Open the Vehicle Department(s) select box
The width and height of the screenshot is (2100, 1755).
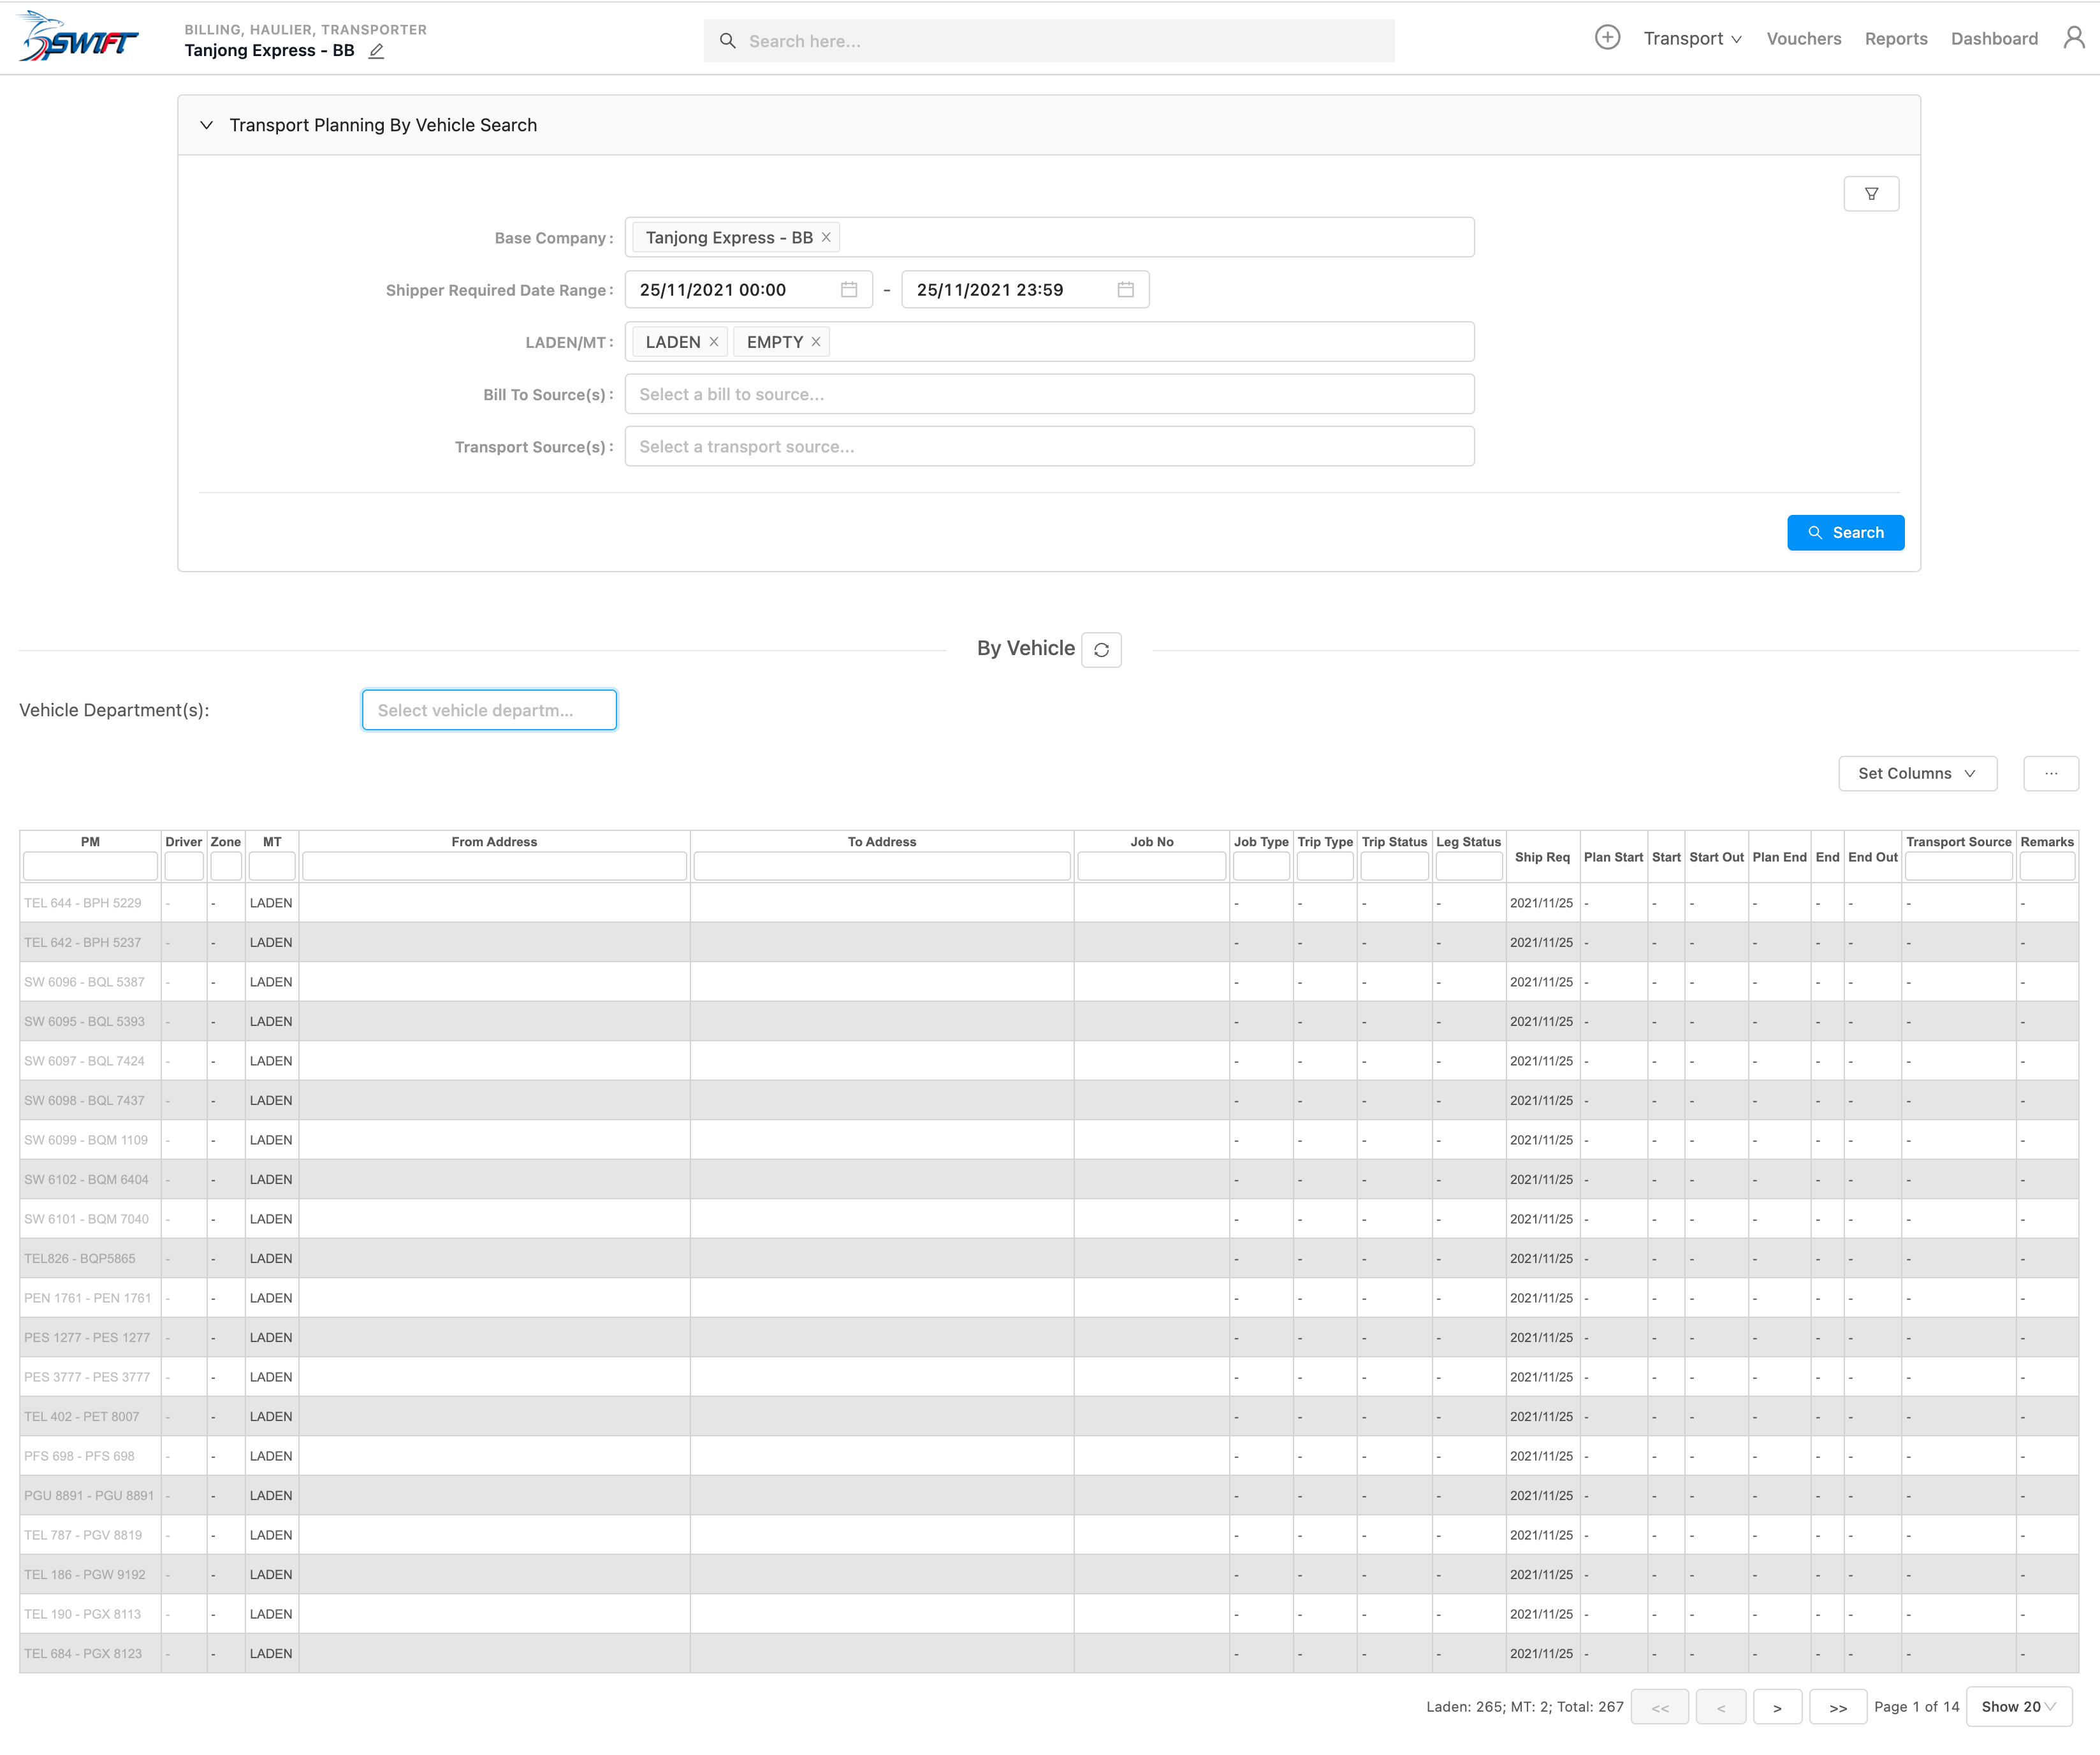[x=489, y=711]
